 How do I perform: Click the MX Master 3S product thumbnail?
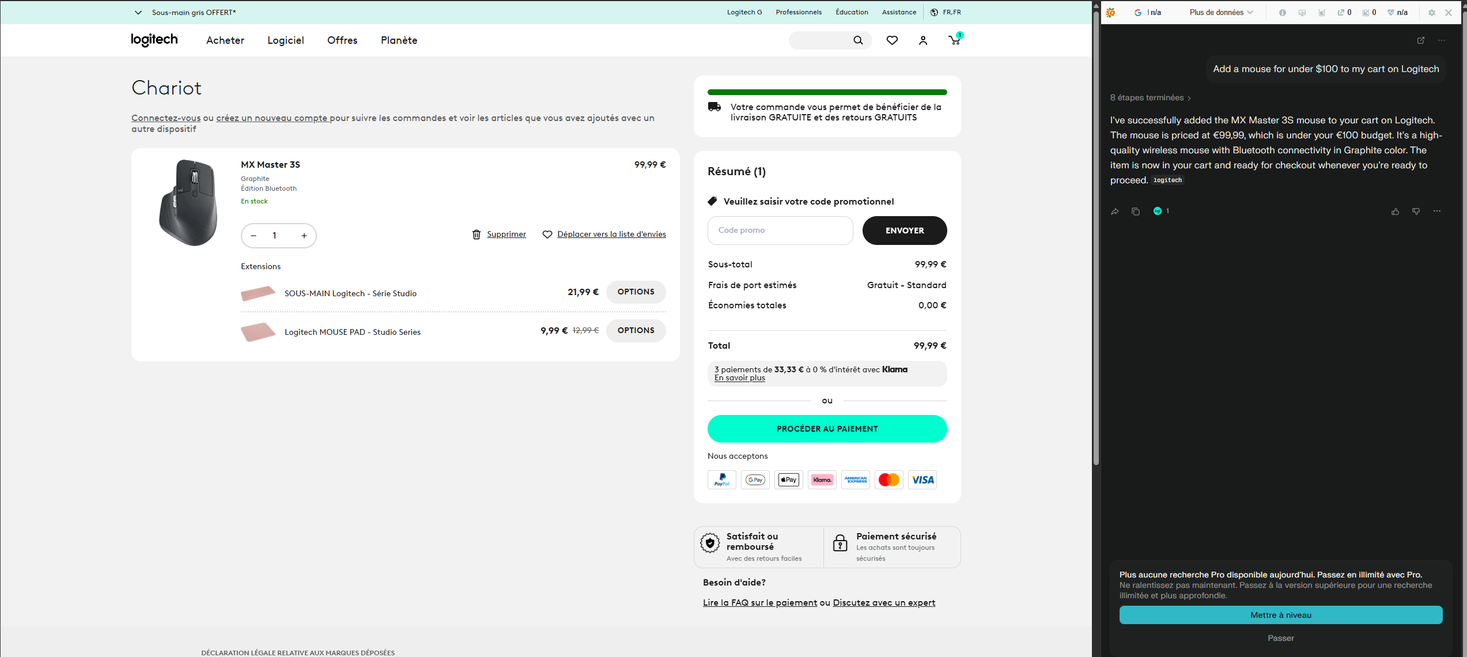tap(188, 202)
